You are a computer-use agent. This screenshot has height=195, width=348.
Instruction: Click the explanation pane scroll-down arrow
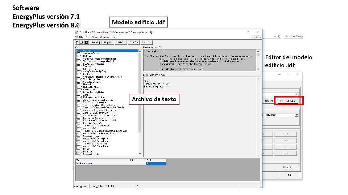(258, 155)
